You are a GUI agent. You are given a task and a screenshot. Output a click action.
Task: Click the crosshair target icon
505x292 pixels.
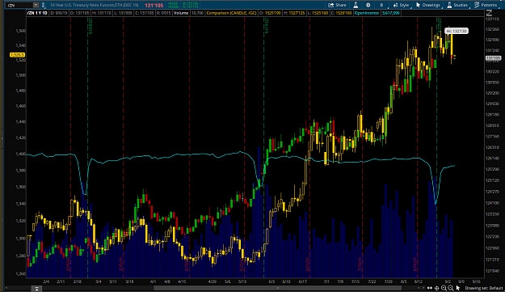436,288
